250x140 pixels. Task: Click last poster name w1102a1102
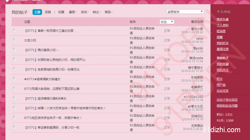pyautogui.click(x=193, y=97)
